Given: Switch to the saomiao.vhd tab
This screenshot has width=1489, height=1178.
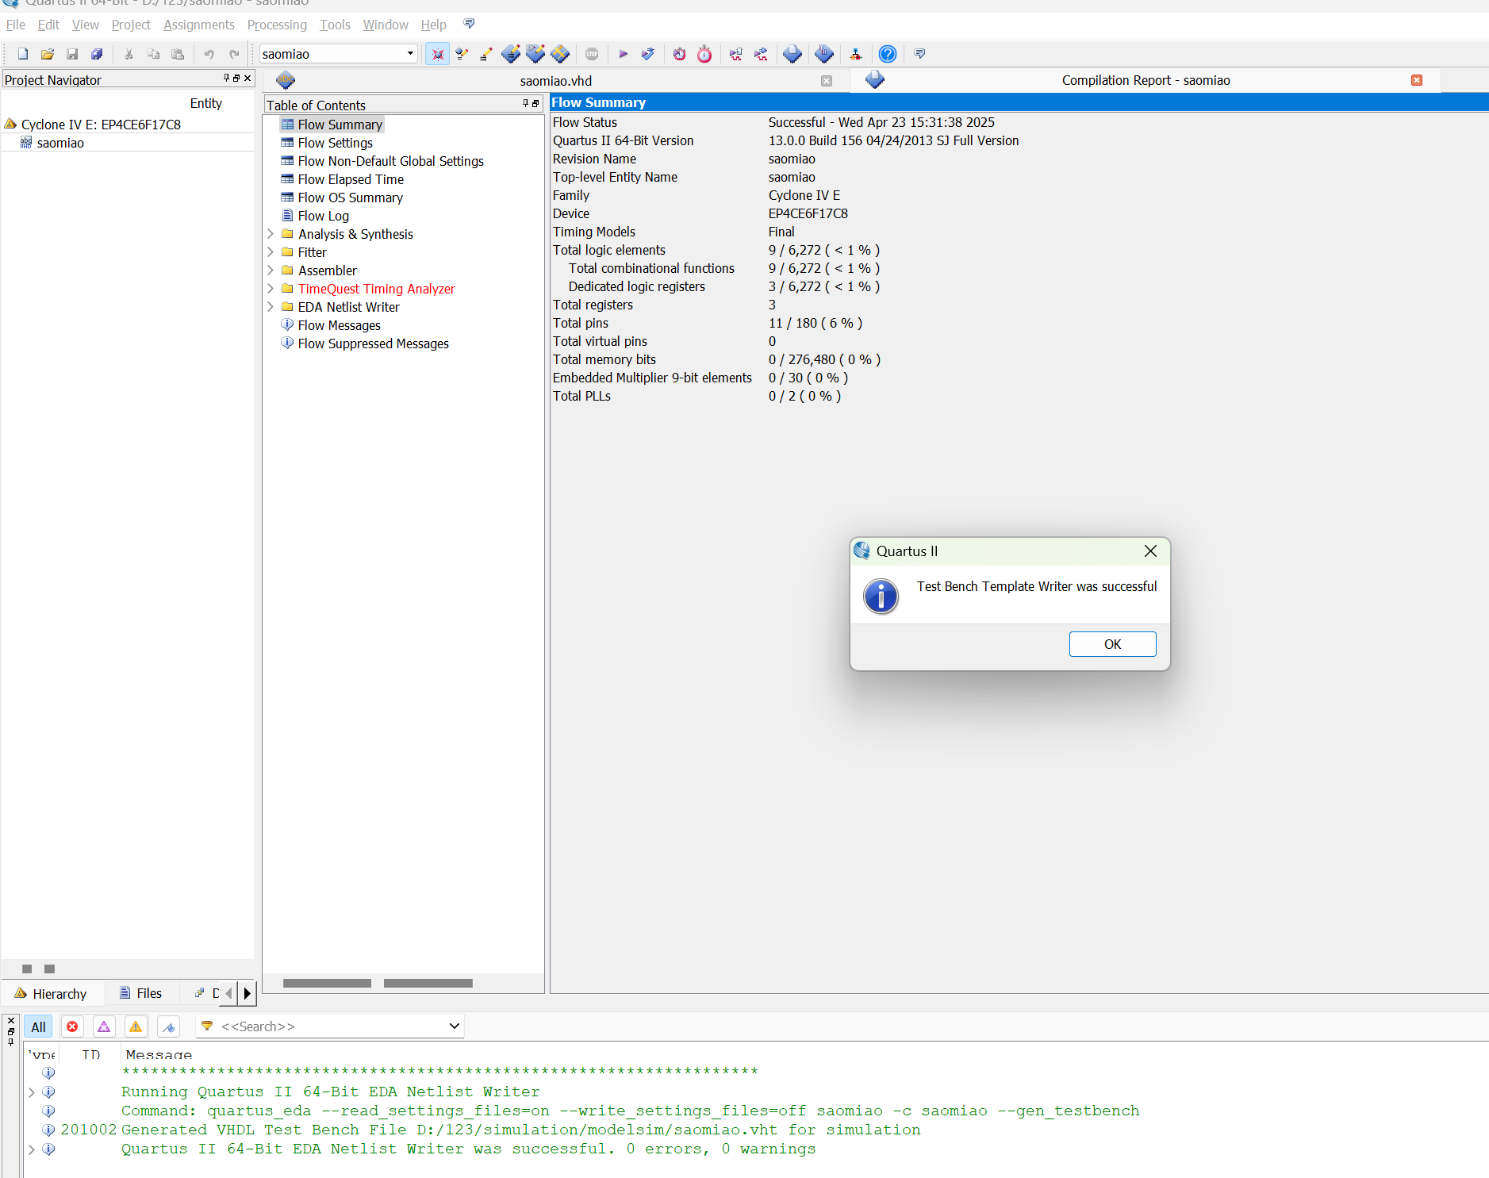Looking at the screenshot, I should [x=555, y=81].
